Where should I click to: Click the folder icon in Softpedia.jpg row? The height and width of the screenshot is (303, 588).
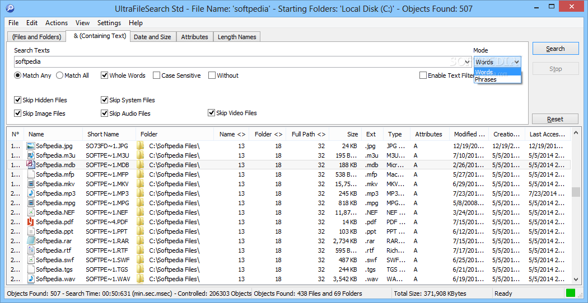tap(140, 146)
